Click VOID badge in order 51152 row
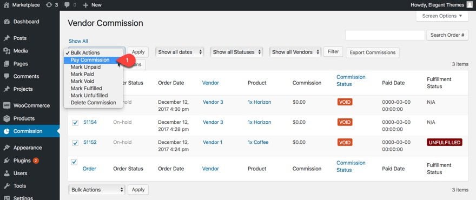This screenshot has width=476, height=200. point(345,142)
